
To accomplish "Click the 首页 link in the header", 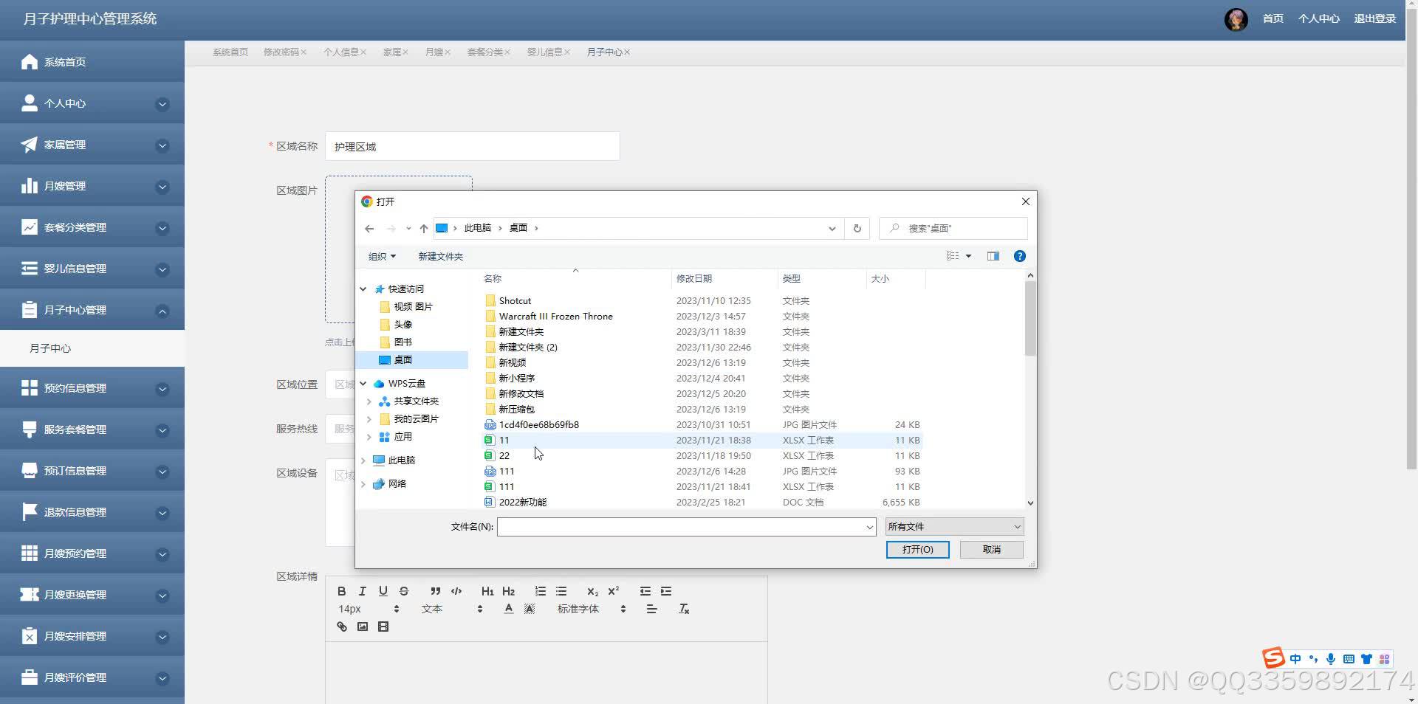I will (x=1273, y=19).
